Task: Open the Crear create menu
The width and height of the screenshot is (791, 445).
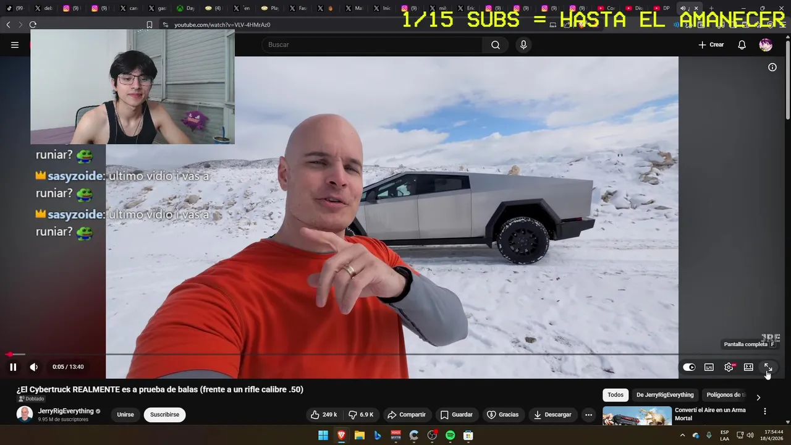Action: click(x=711, y=44)
